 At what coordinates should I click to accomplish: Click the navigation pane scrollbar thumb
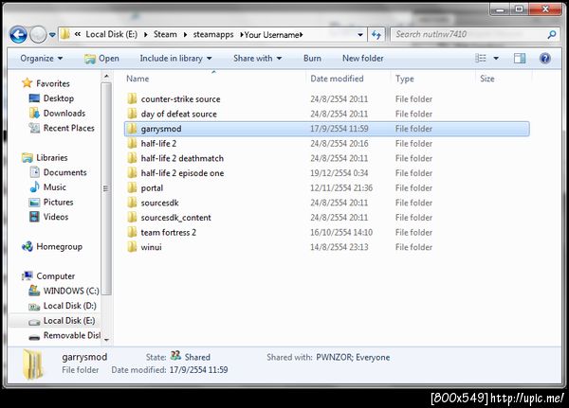tap(106, 188)
